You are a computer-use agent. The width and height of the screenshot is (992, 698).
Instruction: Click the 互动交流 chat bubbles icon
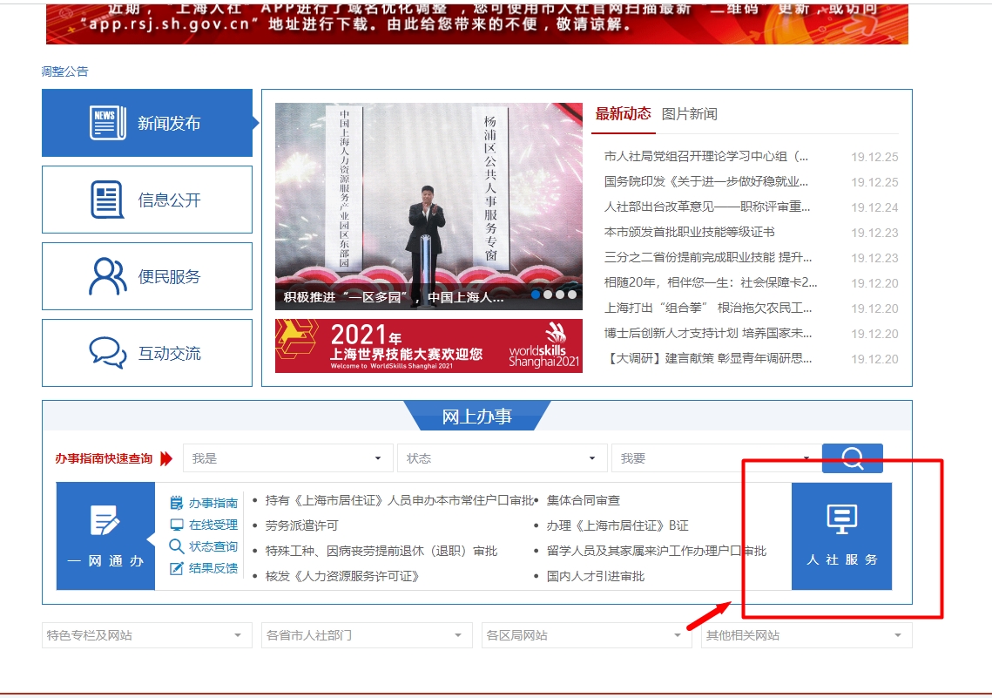pos(107,353)
